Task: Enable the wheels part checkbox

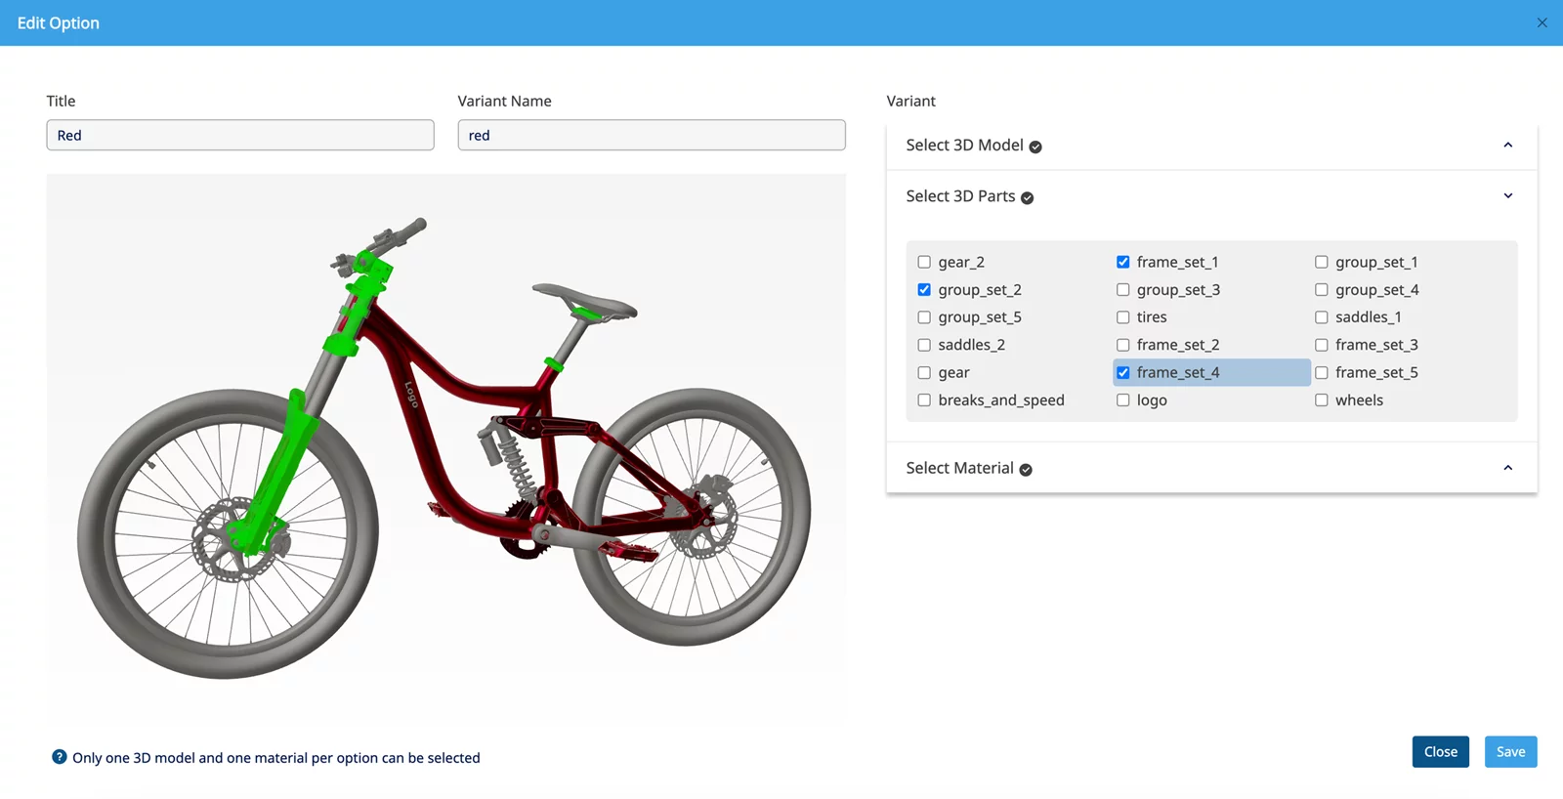Action: coord(1322,400)
